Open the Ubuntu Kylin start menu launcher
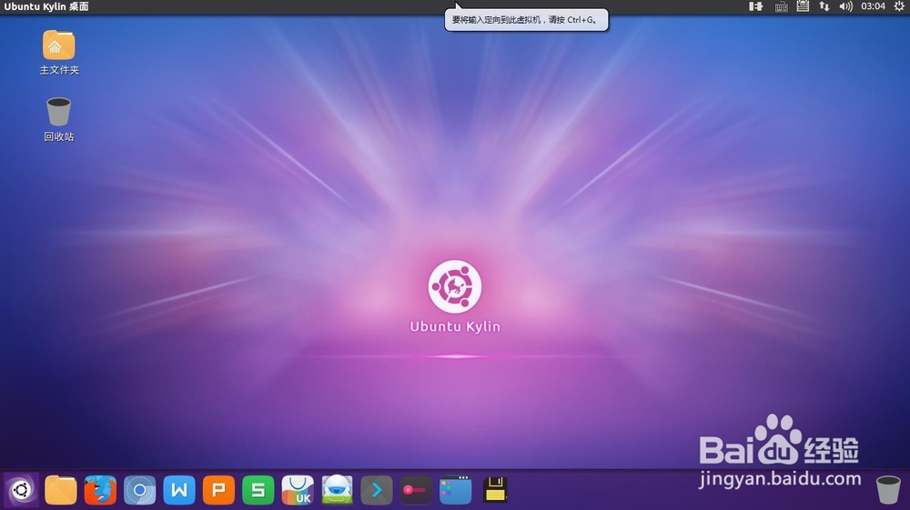 click(x=22, y=490)
